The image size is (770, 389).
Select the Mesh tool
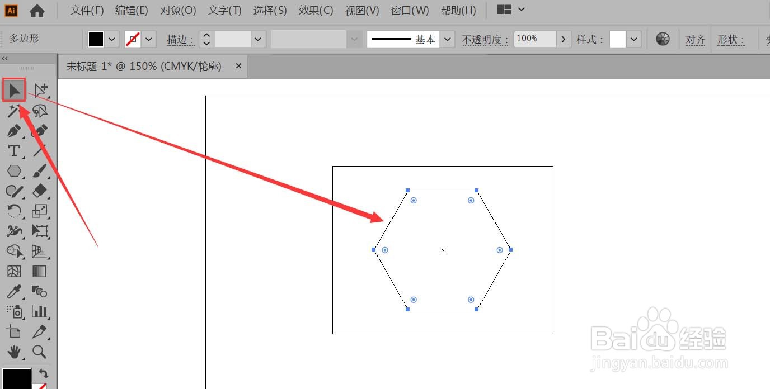point(14,272)
